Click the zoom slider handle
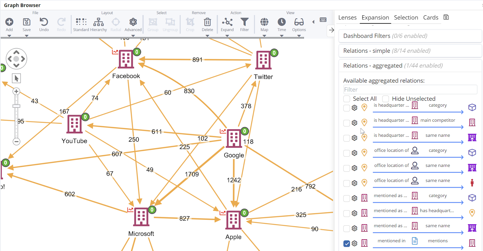483x251 pixels. click(16, 106)
